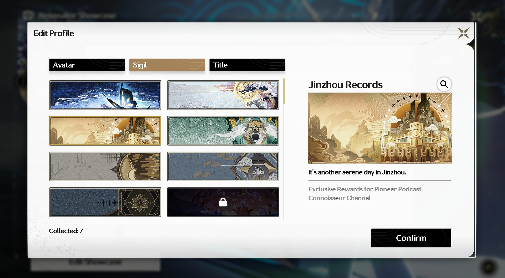This screenshot has height=278, width=505.
Task: Select the Sigil tab
Action: click(x=167, y=65)
